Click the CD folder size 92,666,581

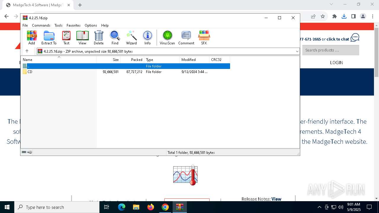pyautogui.click(x=111, y=72)
